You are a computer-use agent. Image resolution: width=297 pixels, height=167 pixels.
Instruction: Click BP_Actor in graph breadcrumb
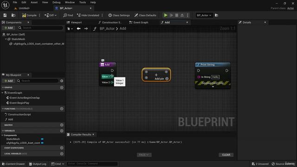click(107, 29)
